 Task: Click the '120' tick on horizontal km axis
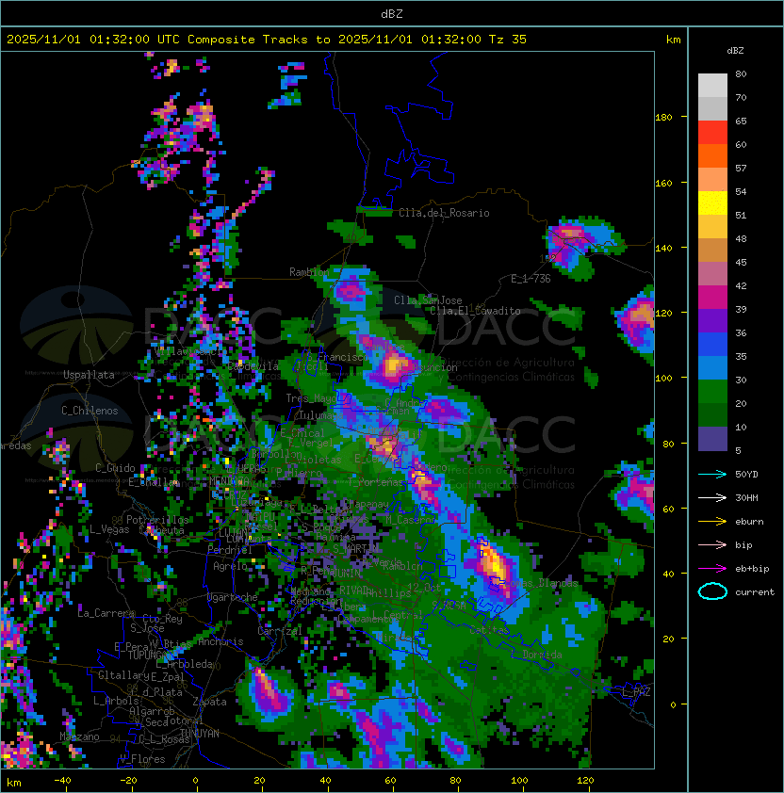tap(585, 781)
